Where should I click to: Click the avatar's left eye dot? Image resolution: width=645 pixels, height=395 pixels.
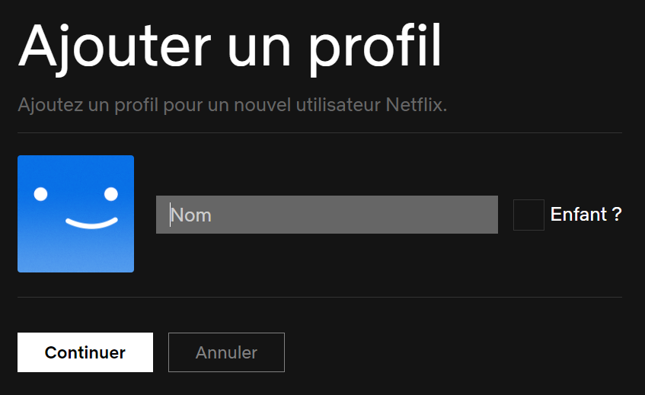point(41,194)
